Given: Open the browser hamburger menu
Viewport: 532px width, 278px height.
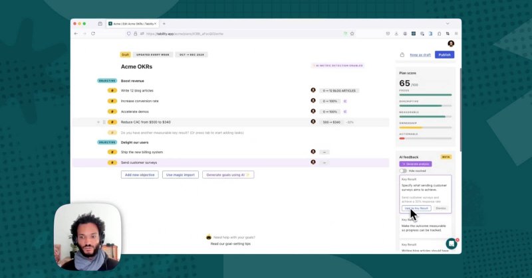Looking at the screenshot, I should tap(456, 34).
